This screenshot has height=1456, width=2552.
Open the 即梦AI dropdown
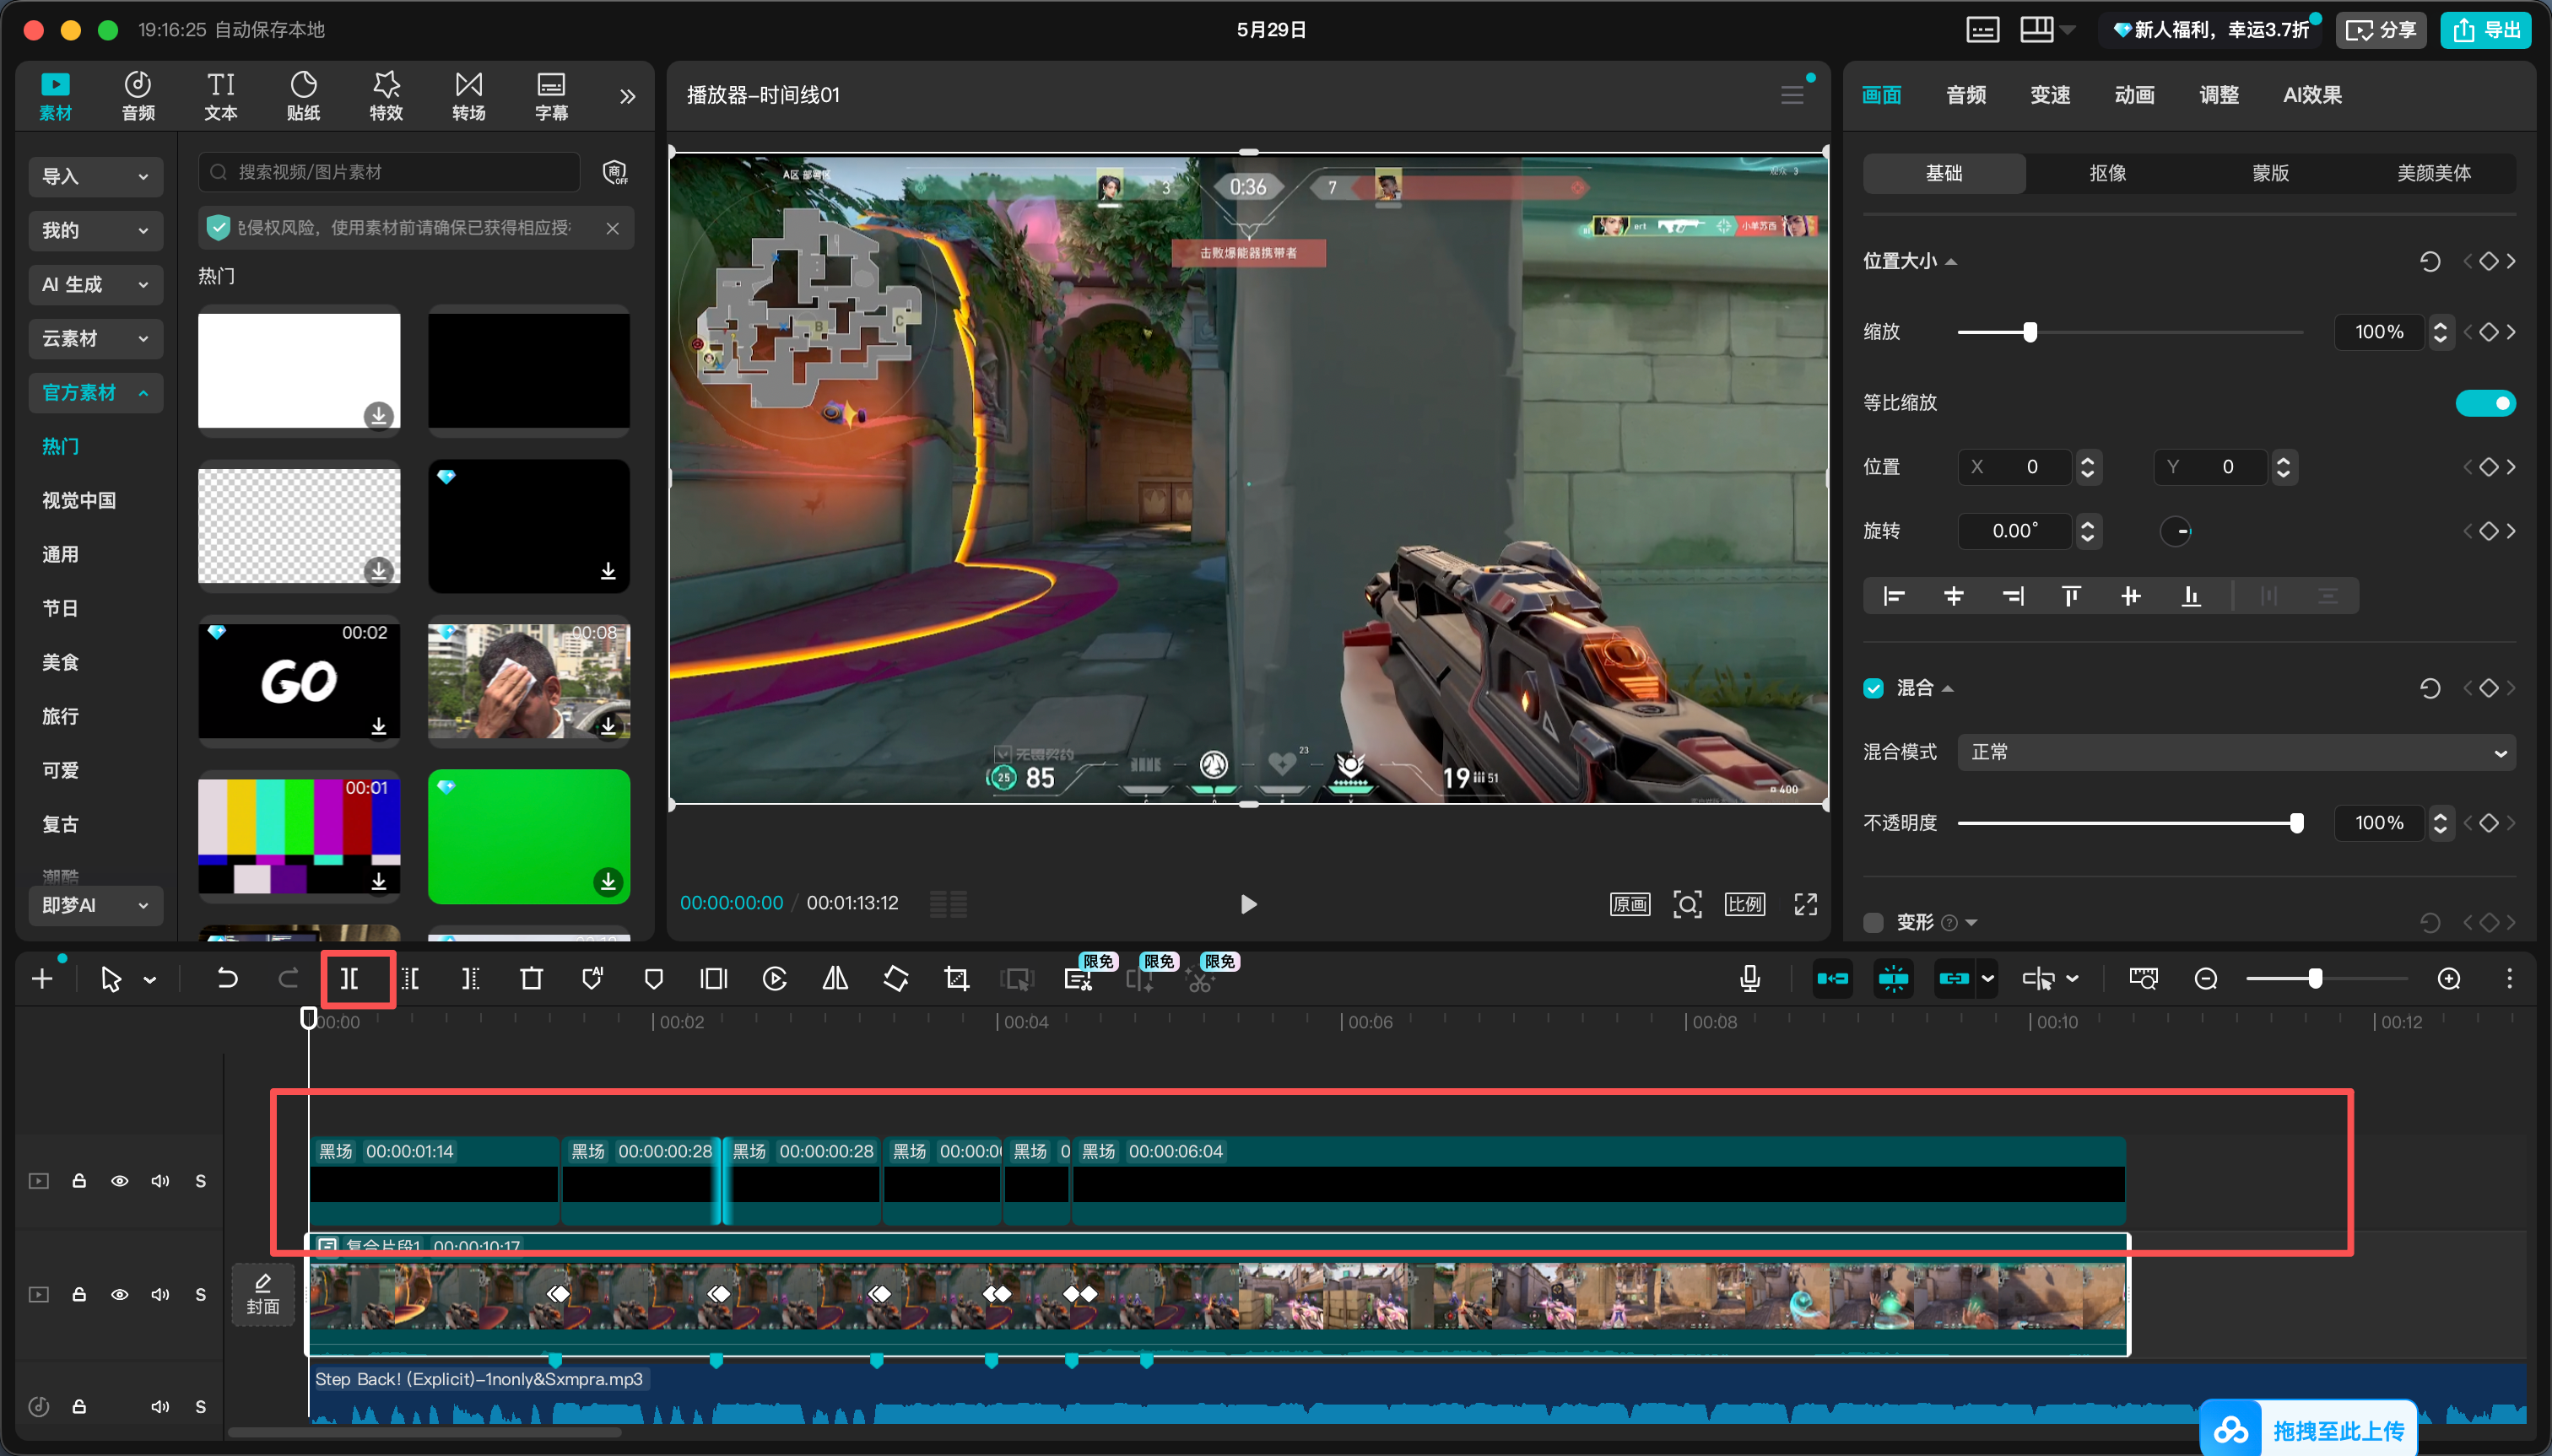click(x=96, y=905)
